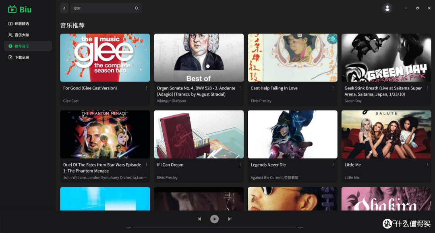This screenshot has height=233, width=435.
Task: Click the magnifier search icon
Action: [x=137, y=8]
